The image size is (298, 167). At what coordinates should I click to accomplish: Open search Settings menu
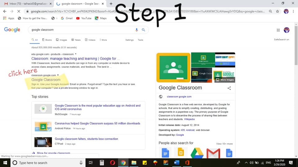tap(129, 40)
